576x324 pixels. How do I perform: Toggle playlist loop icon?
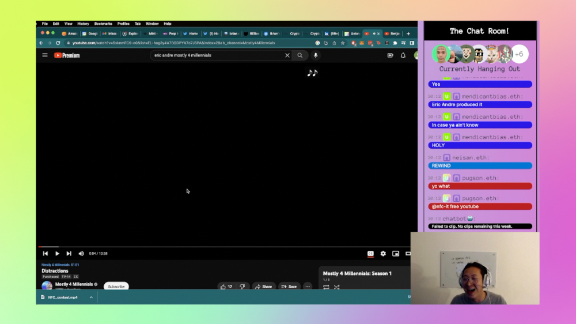[326, 287]
